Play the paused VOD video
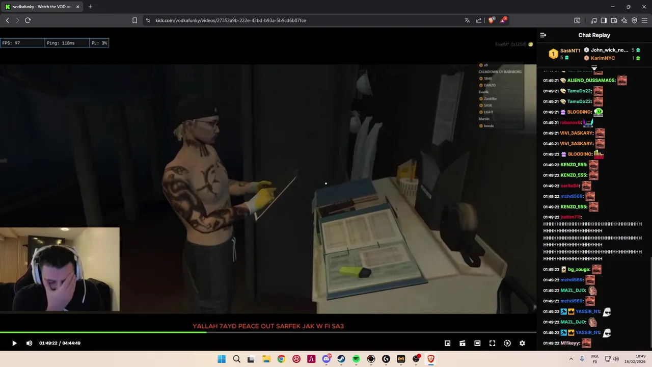The image size is (652, 367). point(14,344)
